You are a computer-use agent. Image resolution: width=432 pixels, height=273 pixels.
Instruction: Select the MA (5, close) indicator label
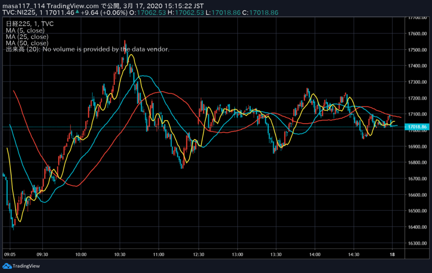click(x=25, y=30)
